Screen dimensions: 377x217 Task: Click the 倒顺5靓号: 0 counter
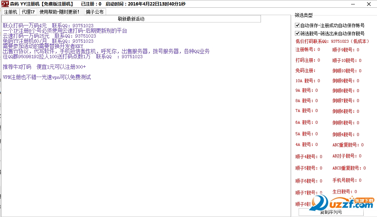(x=346, y=123)
